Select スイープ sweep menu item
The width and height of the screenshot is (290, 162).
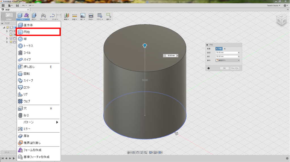tap(39, 80)
